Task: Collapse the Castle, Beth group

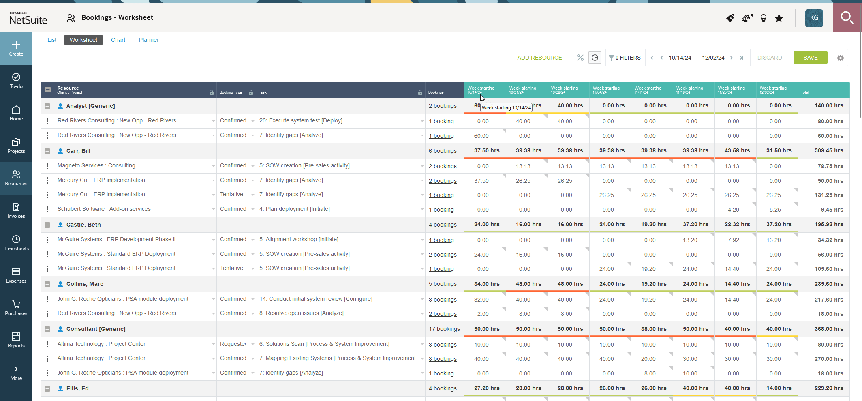Action: point(47,225)
